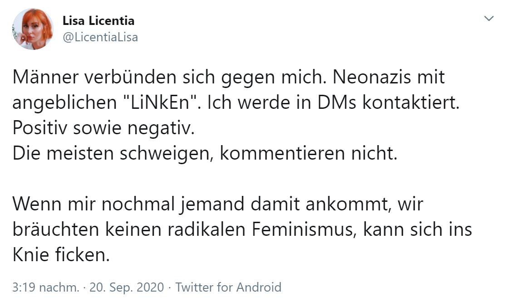Image resolution: width=506 pixels, height=302 pixels.
Task: Open the Twitter for Android source link
Action: 228,287
